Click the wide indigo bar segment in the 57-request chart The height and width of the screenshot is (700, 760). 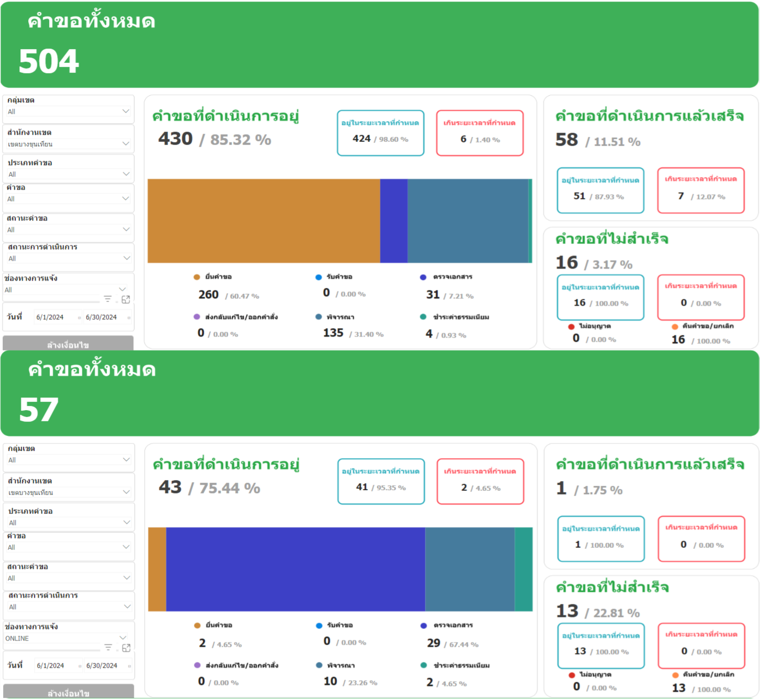point(296,569)
